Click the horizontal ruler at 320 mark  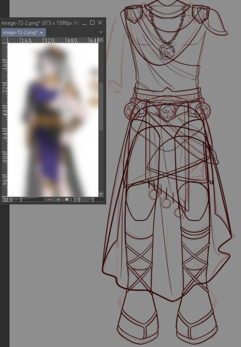[49, 40]
